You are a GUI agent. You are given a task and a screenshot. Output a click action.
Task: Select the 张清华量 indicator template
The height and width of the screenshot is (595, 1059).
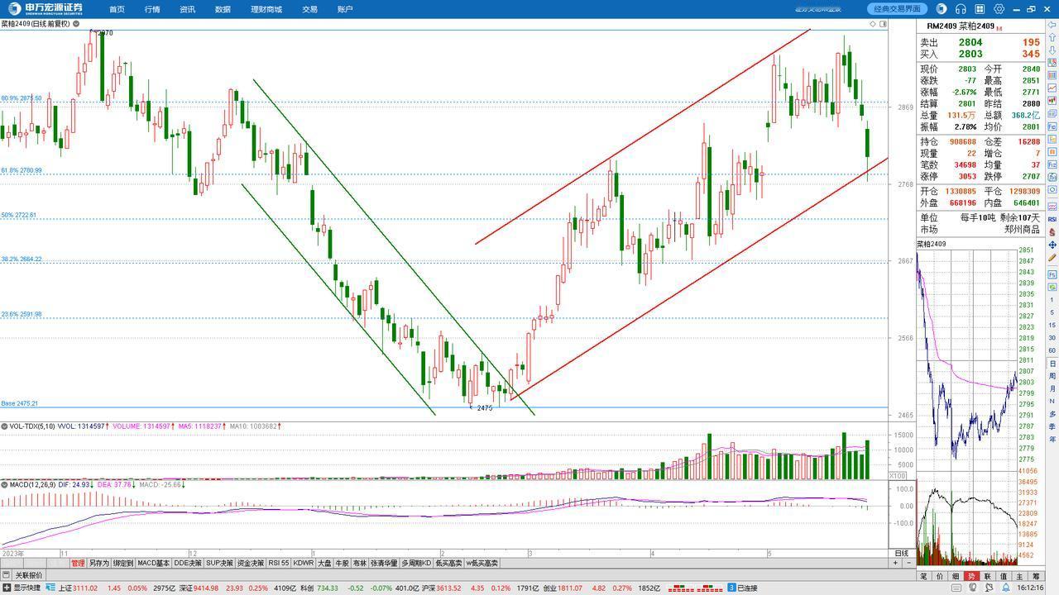(384, 563)
